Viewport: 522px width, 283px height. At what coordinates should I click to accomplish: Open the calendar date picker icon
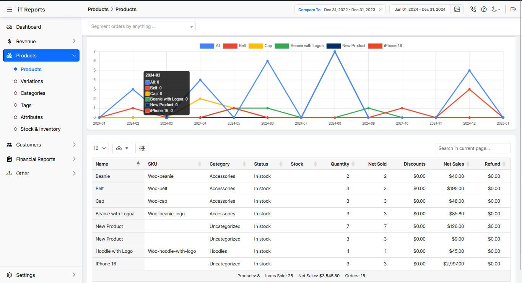coord(457,10)
